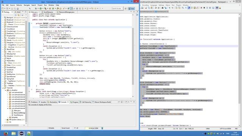Open File Explorer from the Windows taskbar
This screenshot has height=136, width=242.
[14, 133]
